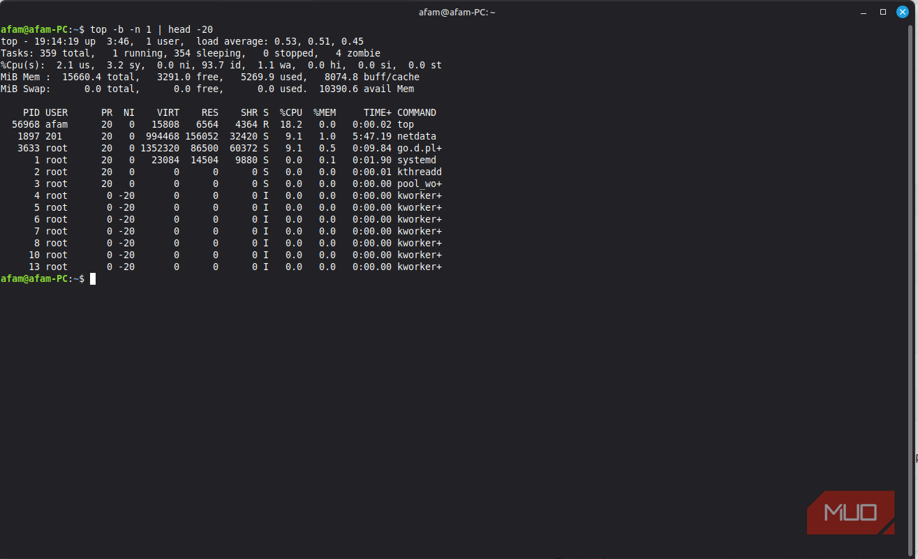Click the PID column header
Viewport: 918px width, 559px height.
click(31, 112)
